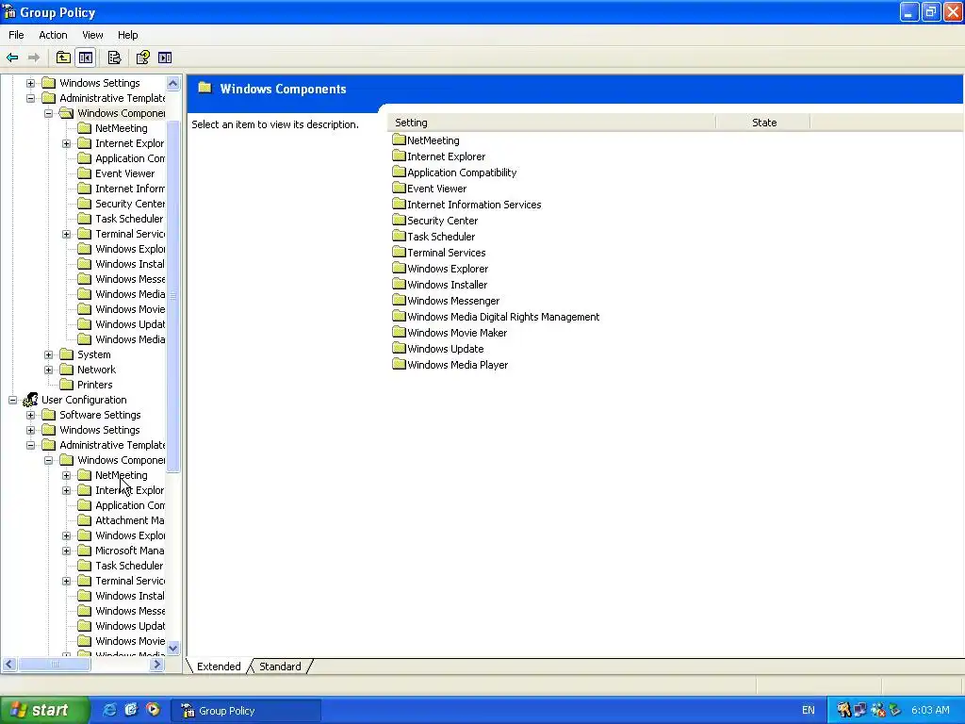Click the last toolbar icon with right-pointing pane arrow

click(x=165, y=58)
